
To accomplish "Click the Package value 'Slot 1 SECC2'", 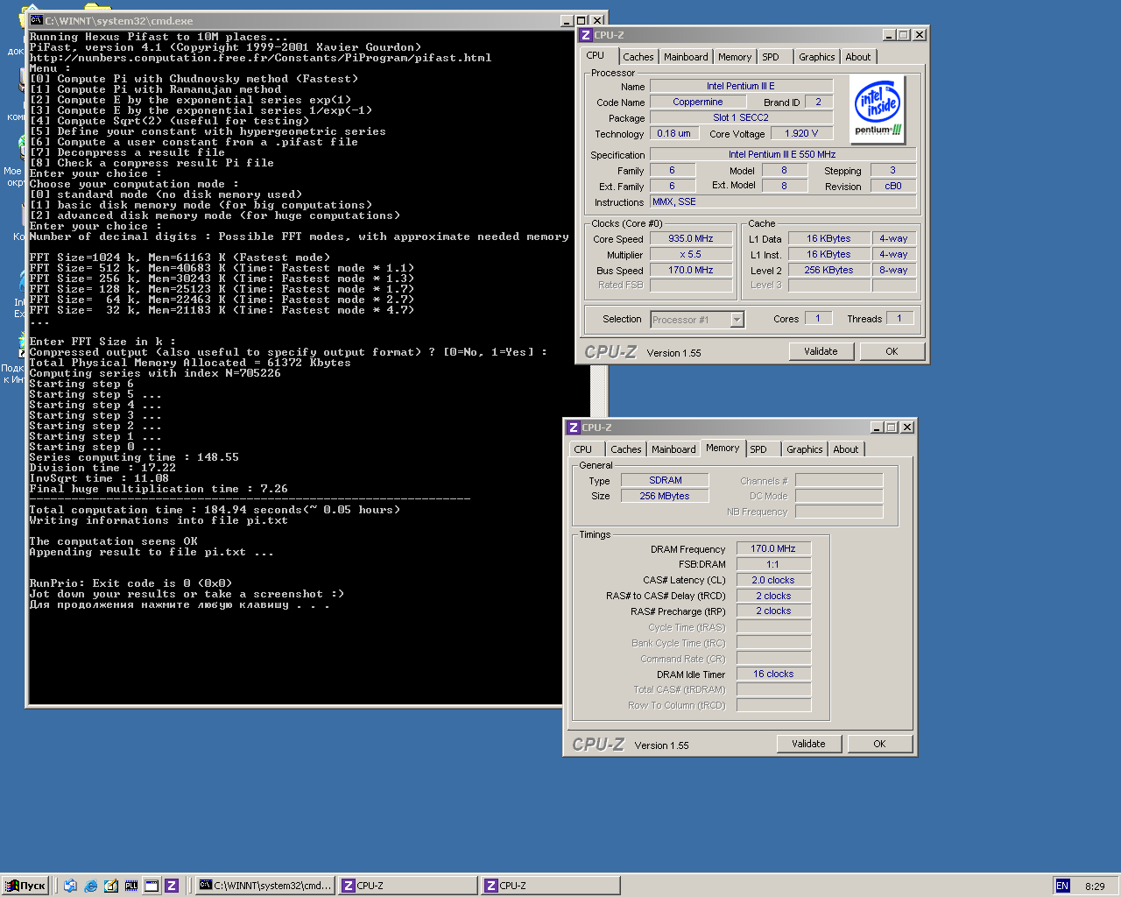I will [x=741, y=117].
